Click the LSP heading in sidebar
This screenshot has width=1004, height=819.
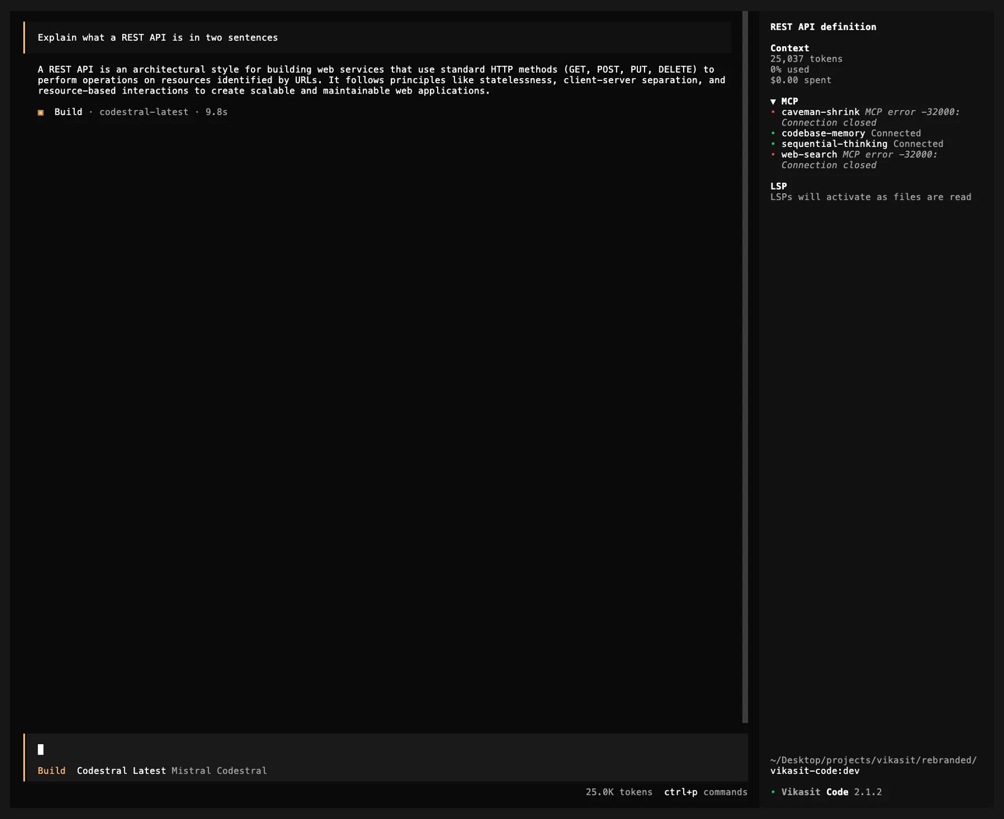778,187
